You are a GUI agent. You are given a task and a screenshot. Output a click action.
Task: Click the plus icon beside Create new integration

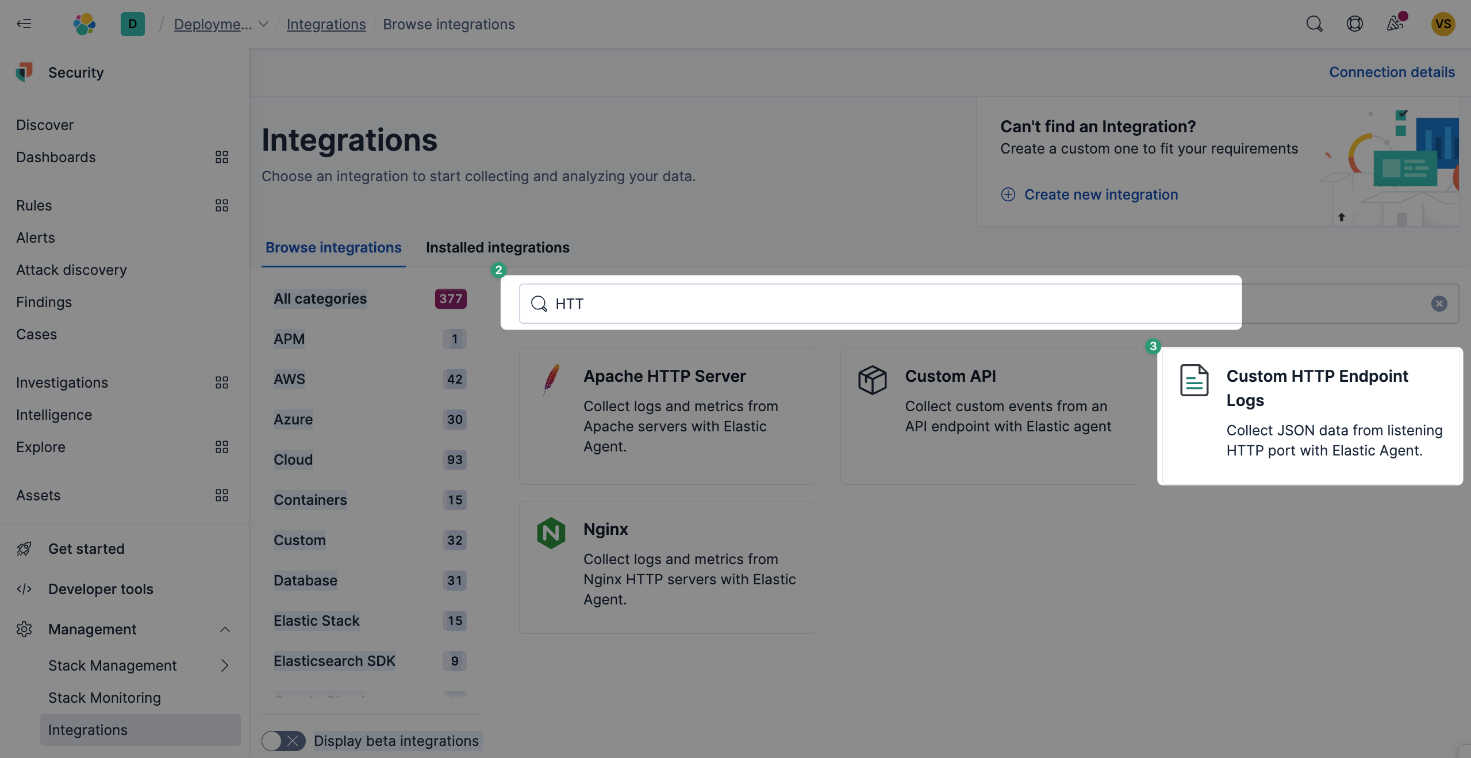tap(1008, 194)
